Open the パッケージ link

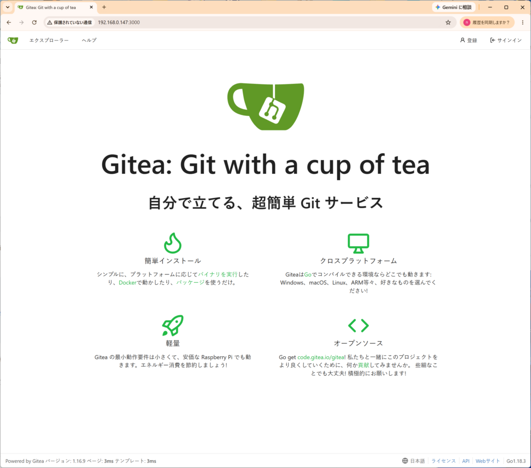pos(190,282)
